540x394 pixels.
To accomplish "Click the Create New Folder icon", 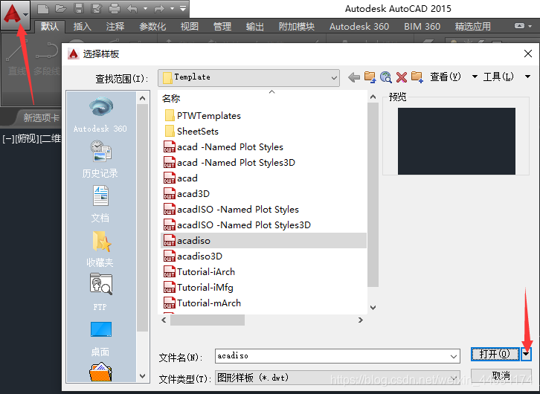I will click(x=417, y=77).
